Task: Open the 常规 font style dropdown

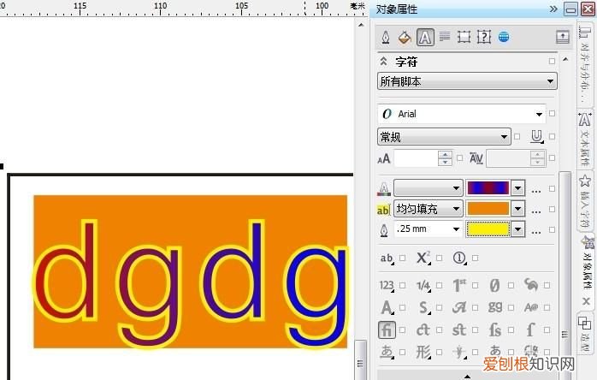Action: point(444,136)
